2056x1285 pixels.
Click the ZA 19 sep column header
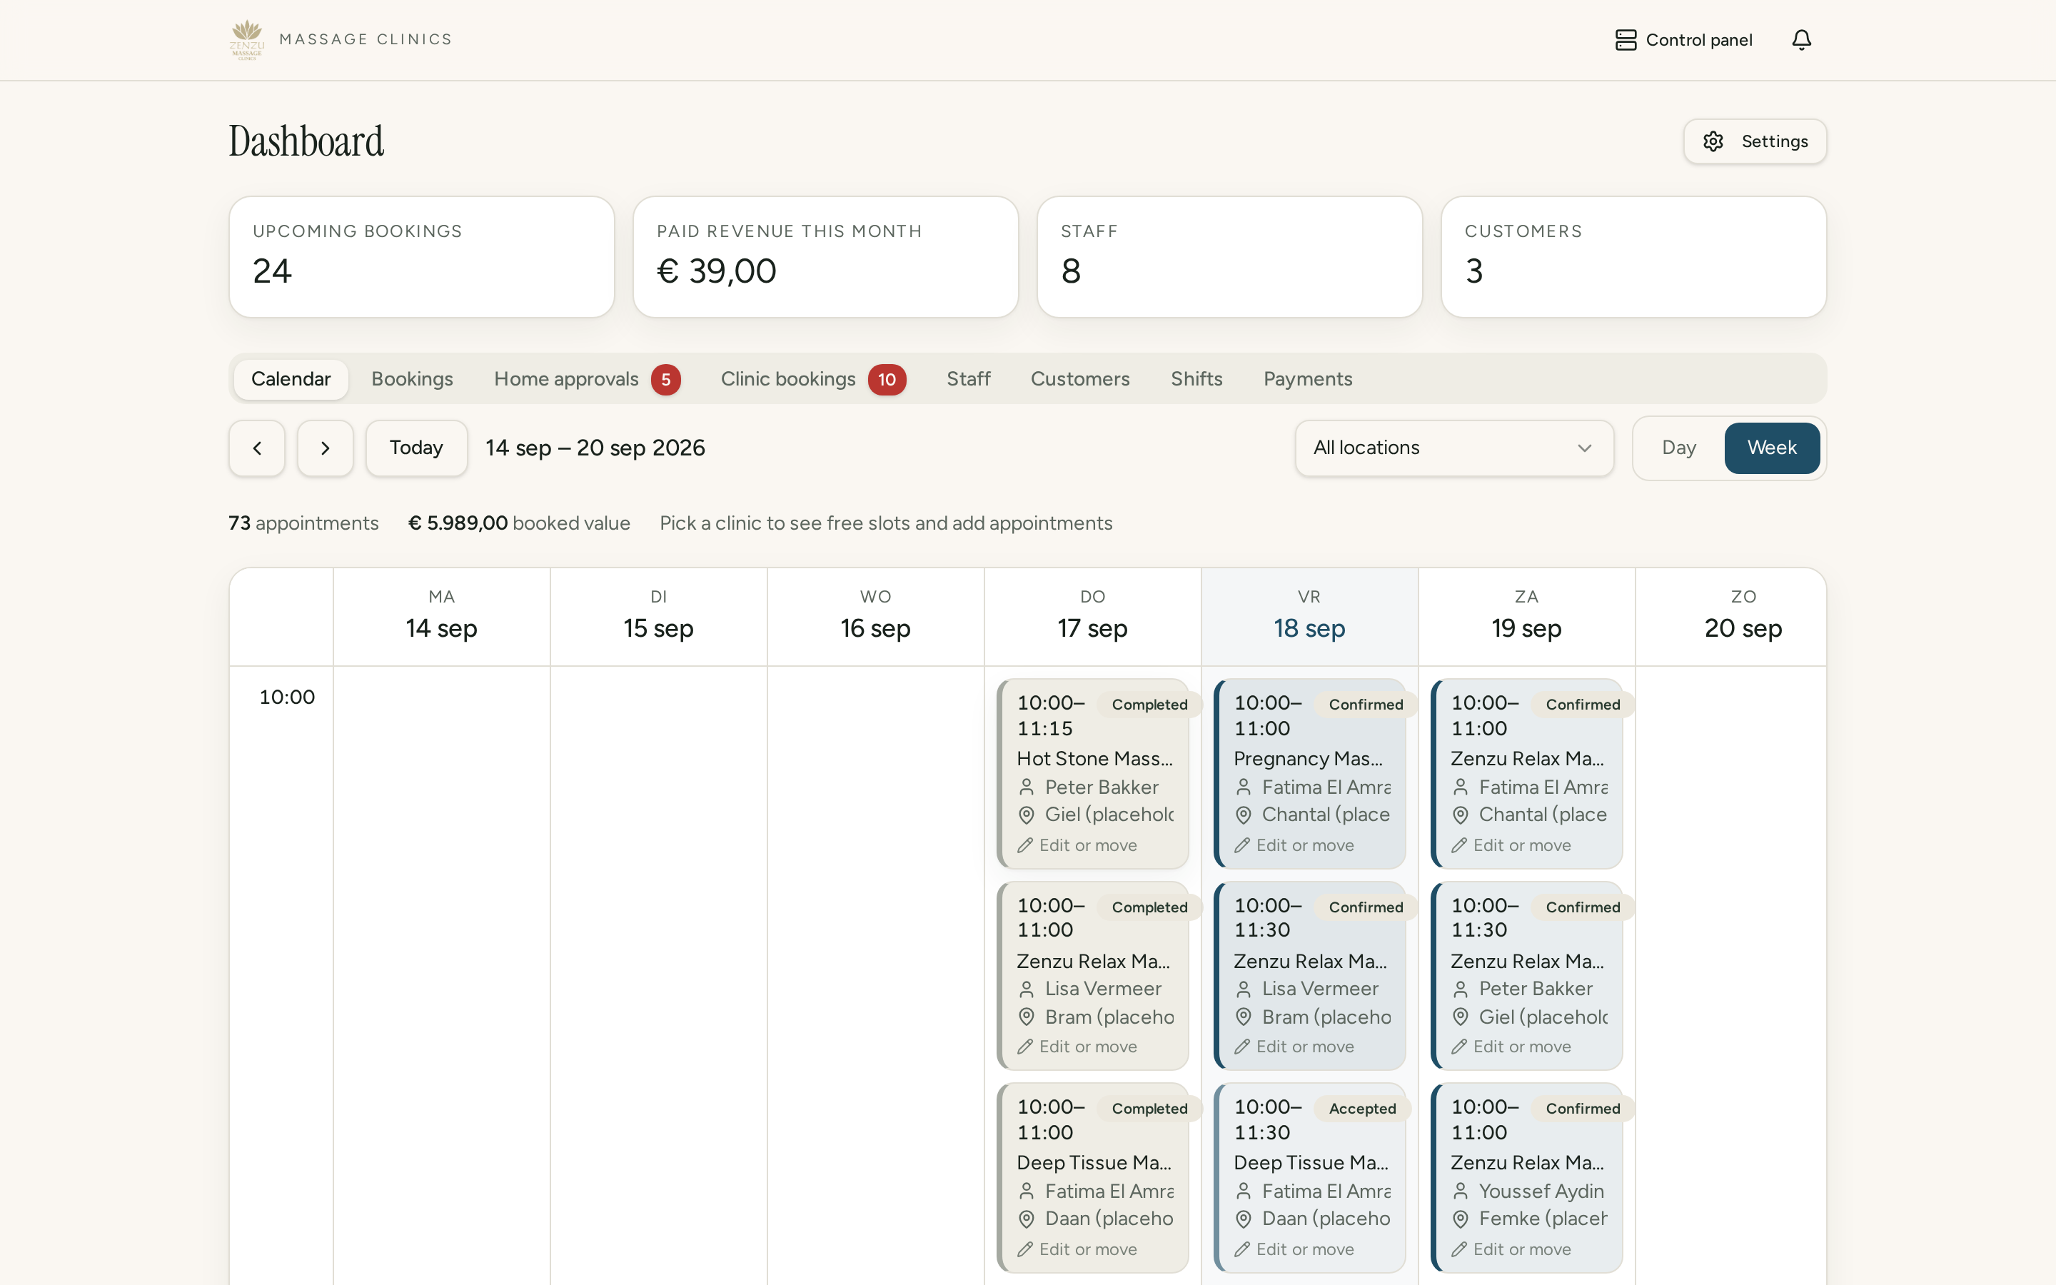tap(1527, 617)
